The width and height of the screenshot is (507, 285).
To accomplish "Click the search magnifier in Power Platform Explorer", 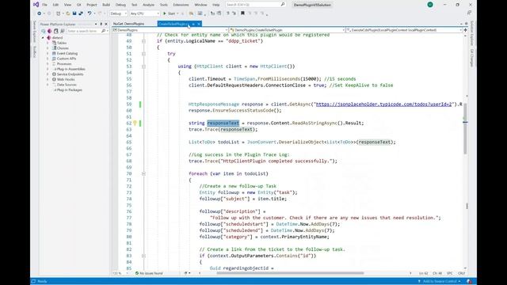I will pyautogui.click(x=104, y=31).
